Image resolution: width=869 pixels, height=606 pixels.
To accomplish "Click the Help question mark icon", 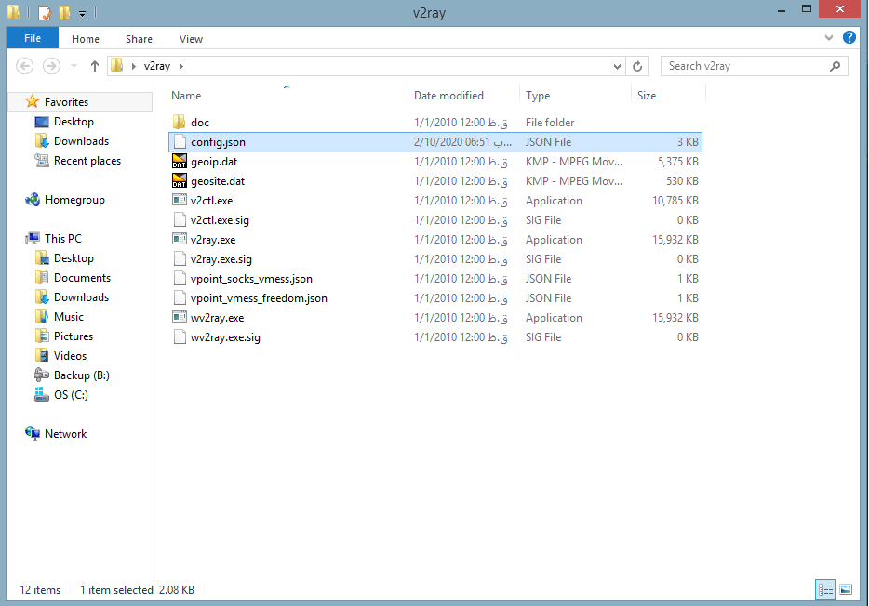I will [849, 38].
